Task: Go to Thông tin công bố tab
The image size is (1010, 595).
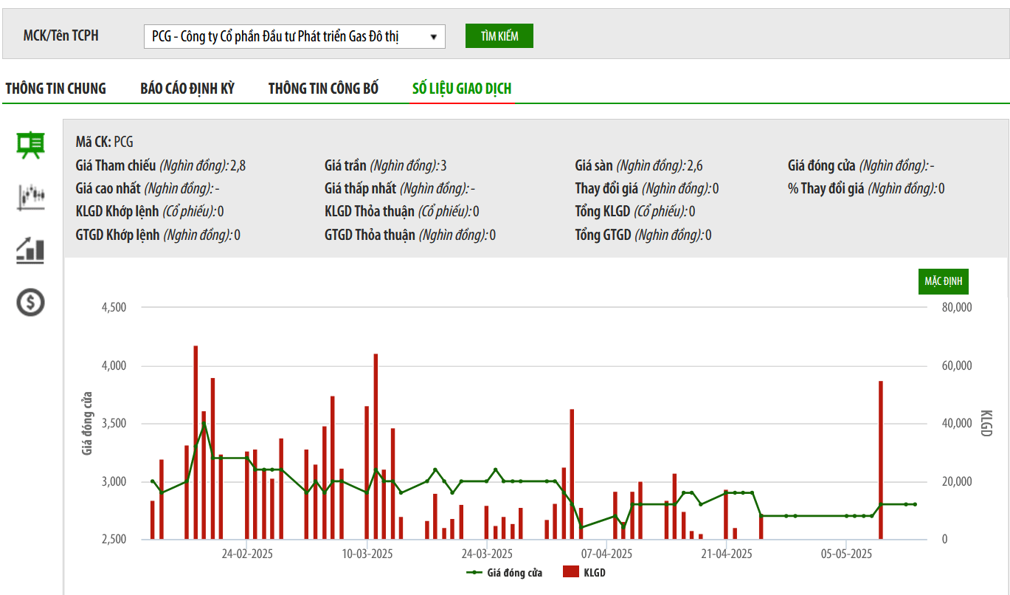Action: click(x=323, y=89)
